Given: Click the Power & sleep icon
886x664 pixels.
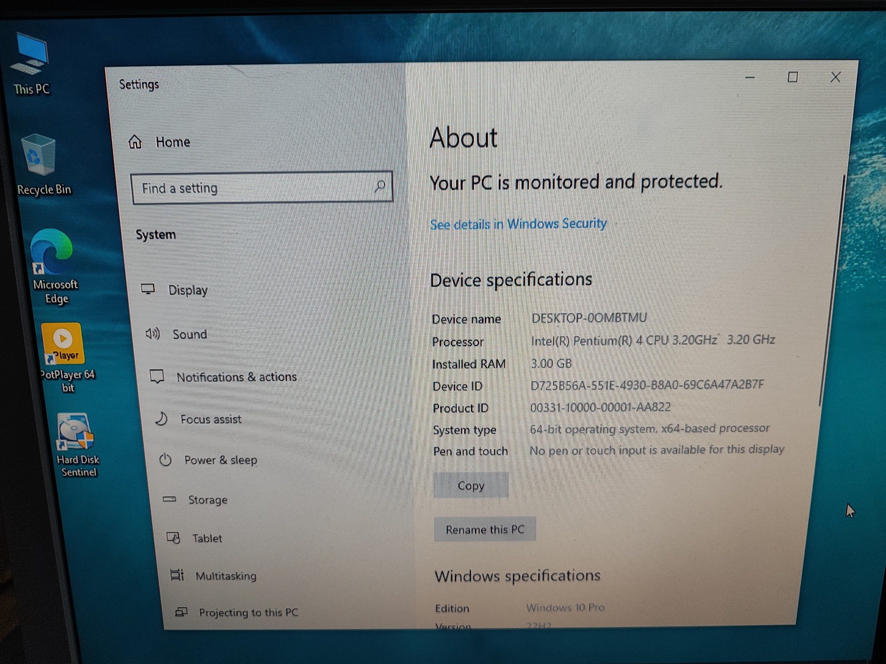Looking at the screenshot, I should [165, 460].
